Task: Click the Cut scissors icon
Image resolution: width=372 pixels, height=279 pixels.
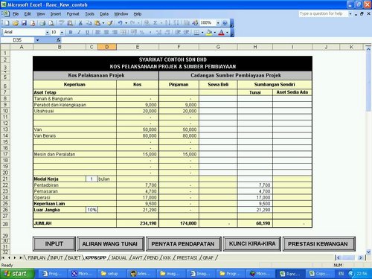Action: pos(80,23)
